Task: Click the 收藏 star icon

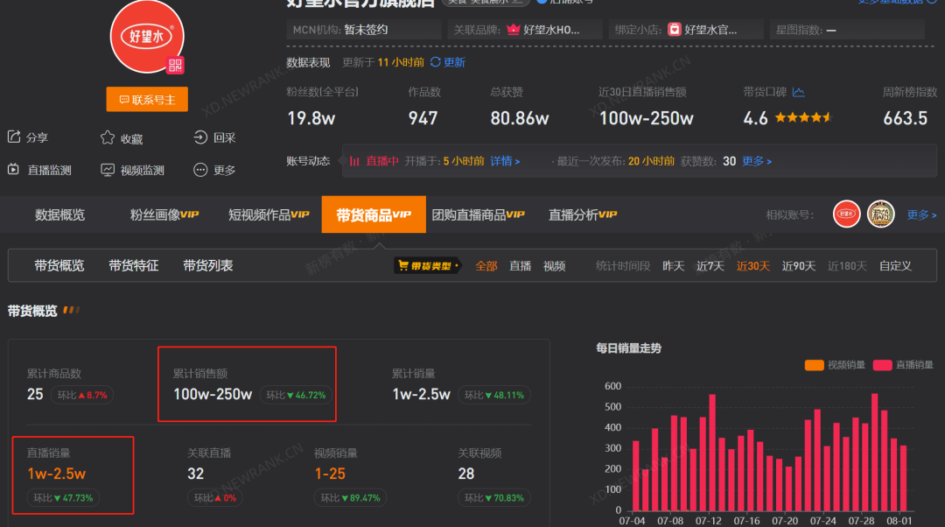Action: coord(108,138)
